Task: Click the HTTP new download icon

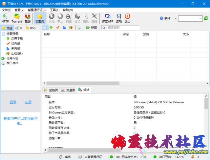Action: tap(5, 18)
